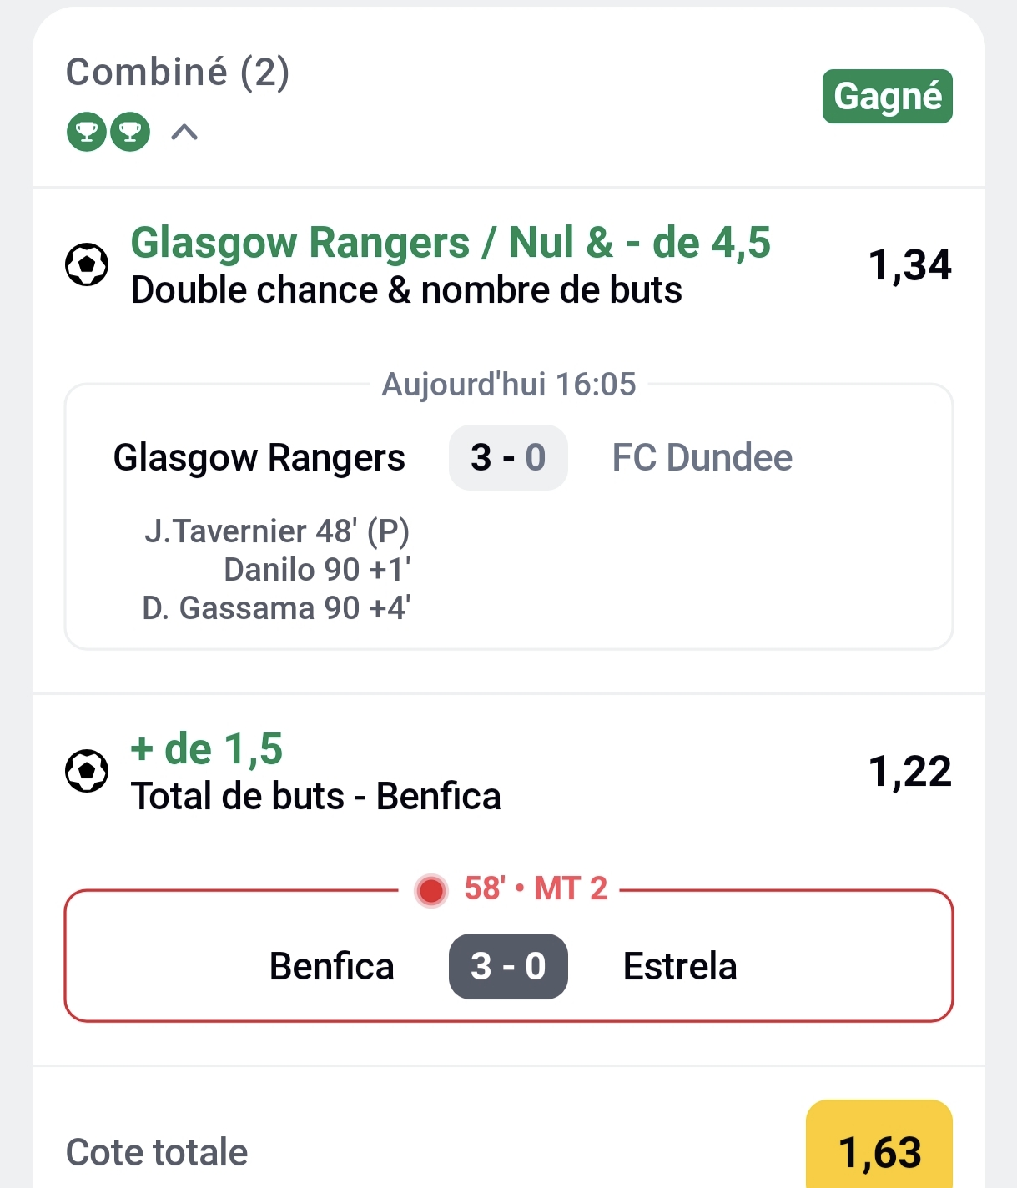Select the FC Dundee team name
The width and height of the screenshot is (1017, 1188).
(x=702, y=457)
